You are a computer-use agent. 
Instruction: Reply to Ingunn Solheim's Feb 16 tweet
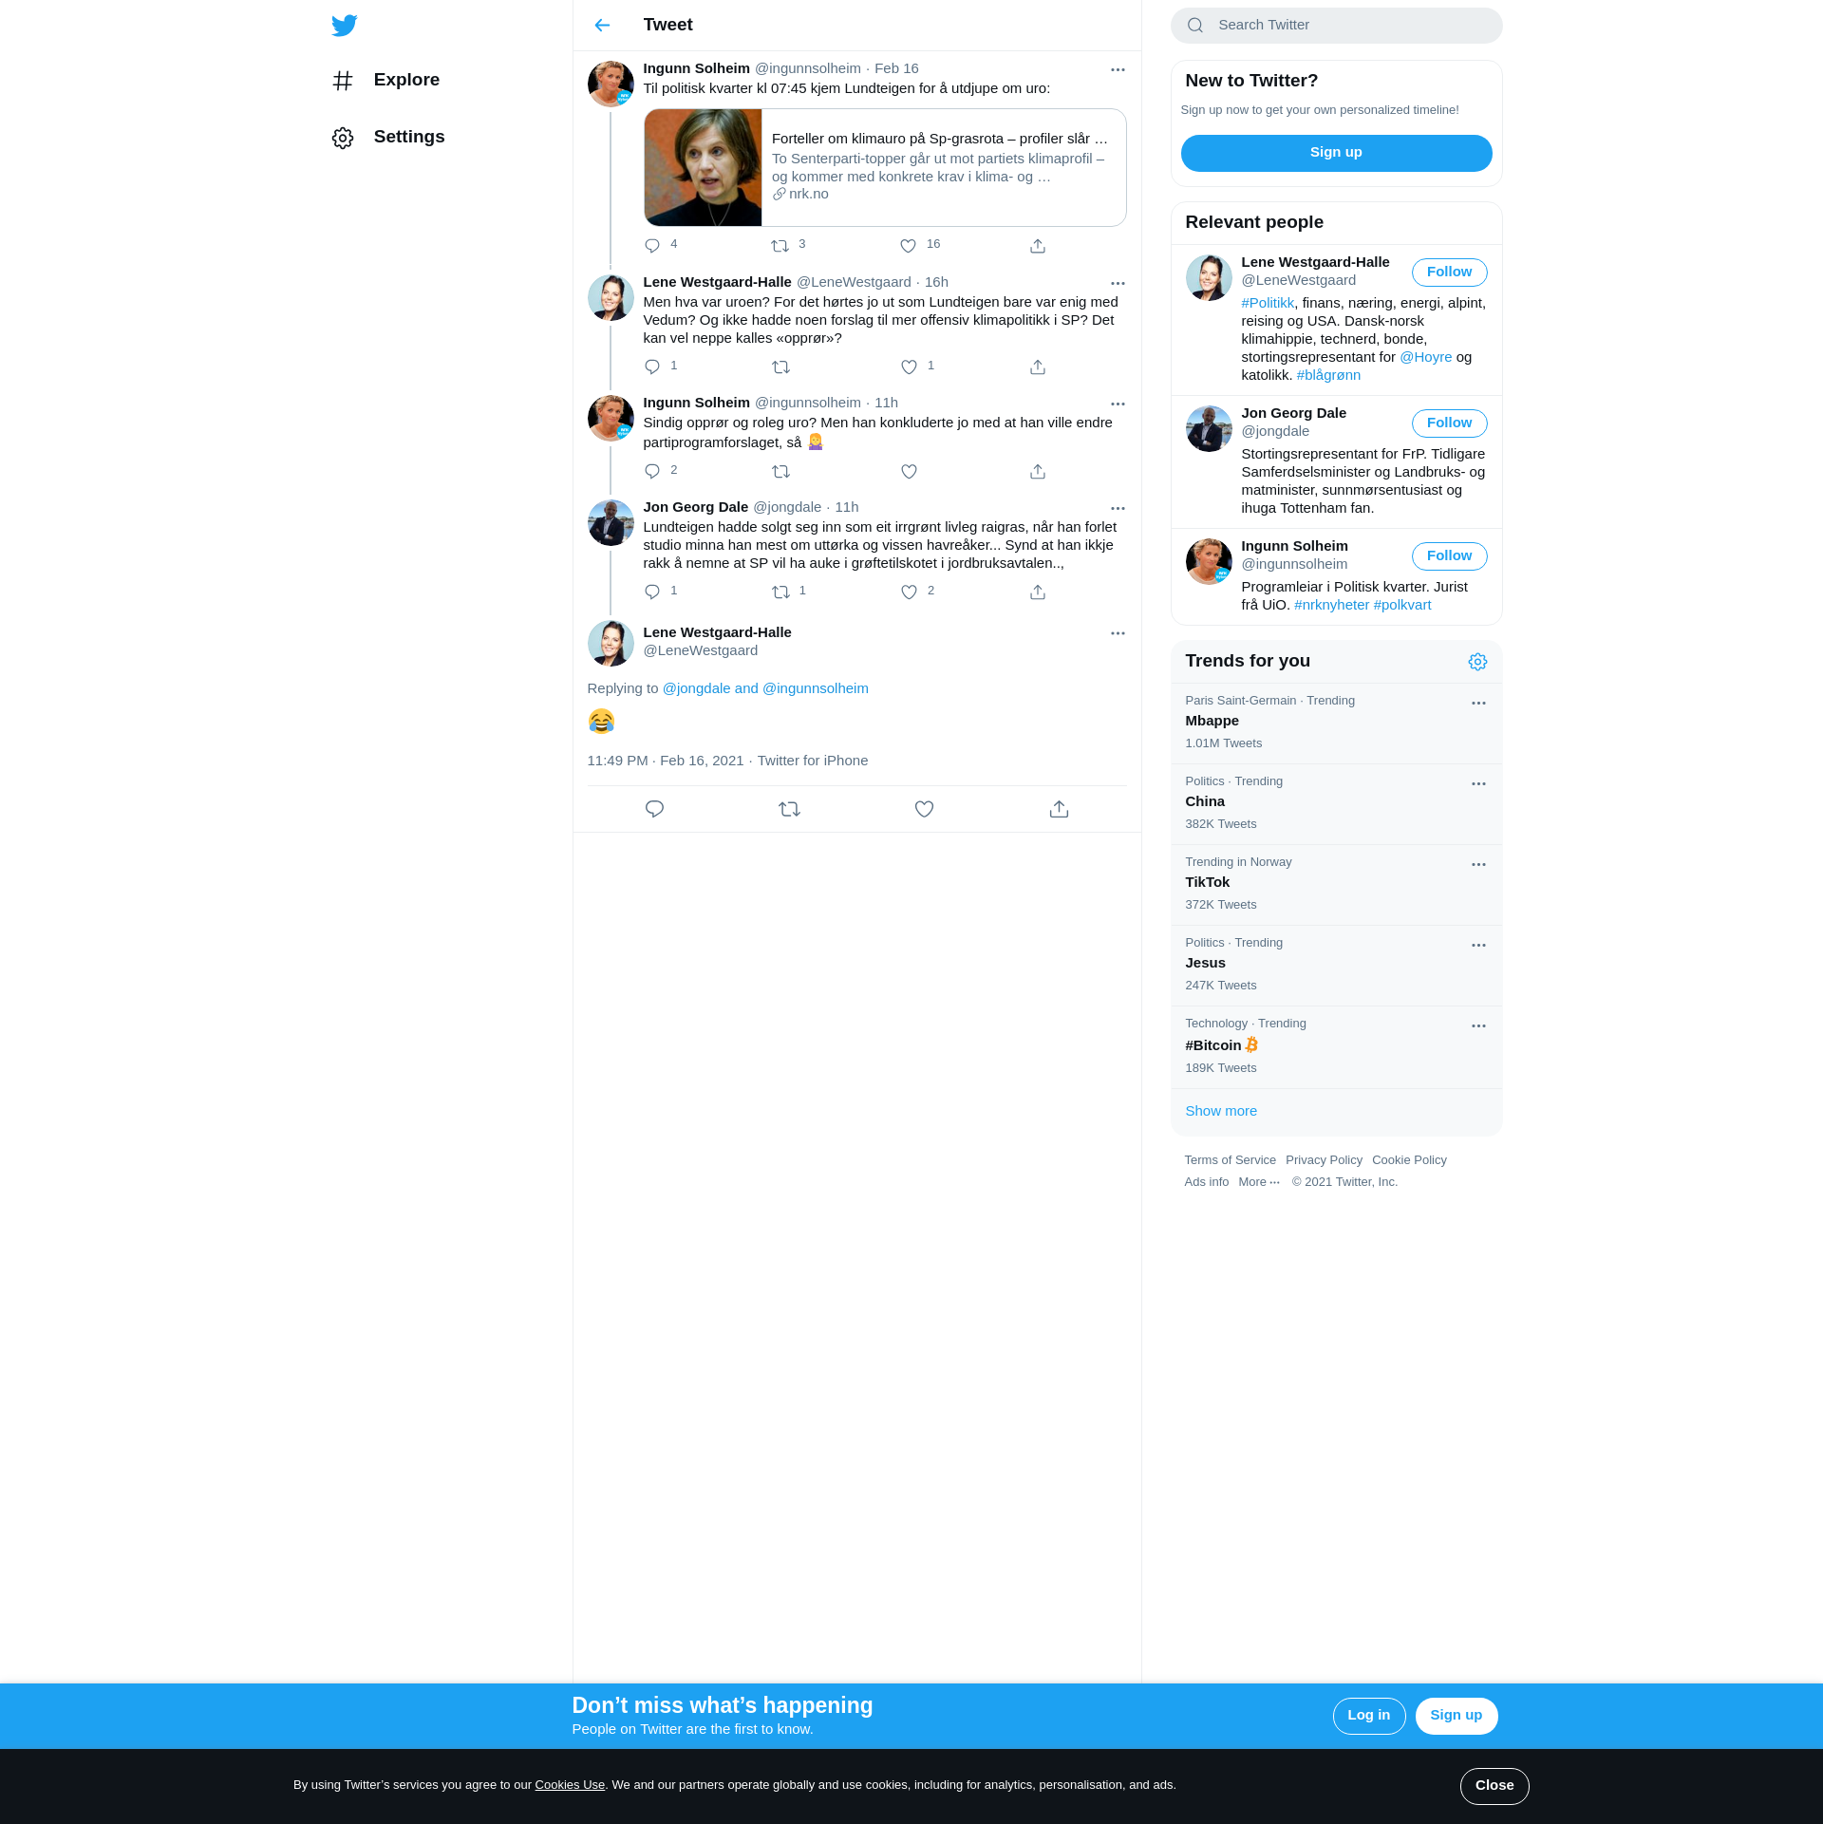point(652,246)
